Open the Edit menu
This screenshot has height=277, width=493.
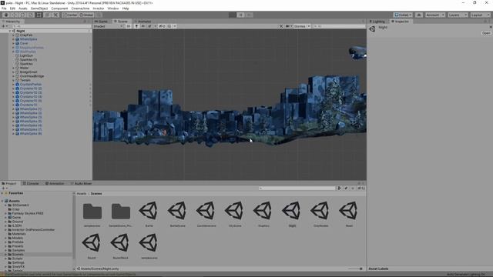(12, 8)
